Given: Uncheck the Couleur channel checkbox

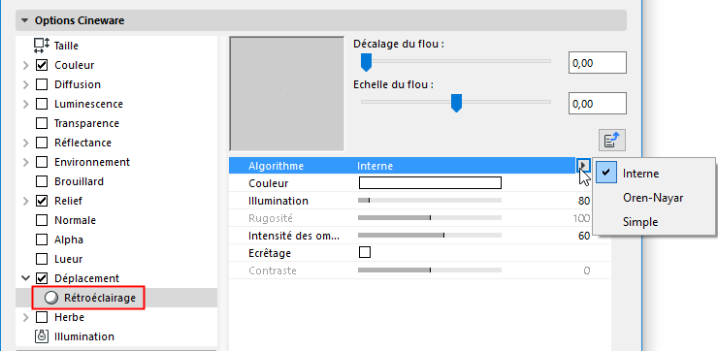Looking at the screenshot, I should pyautogui.click(x=42, y=65).
